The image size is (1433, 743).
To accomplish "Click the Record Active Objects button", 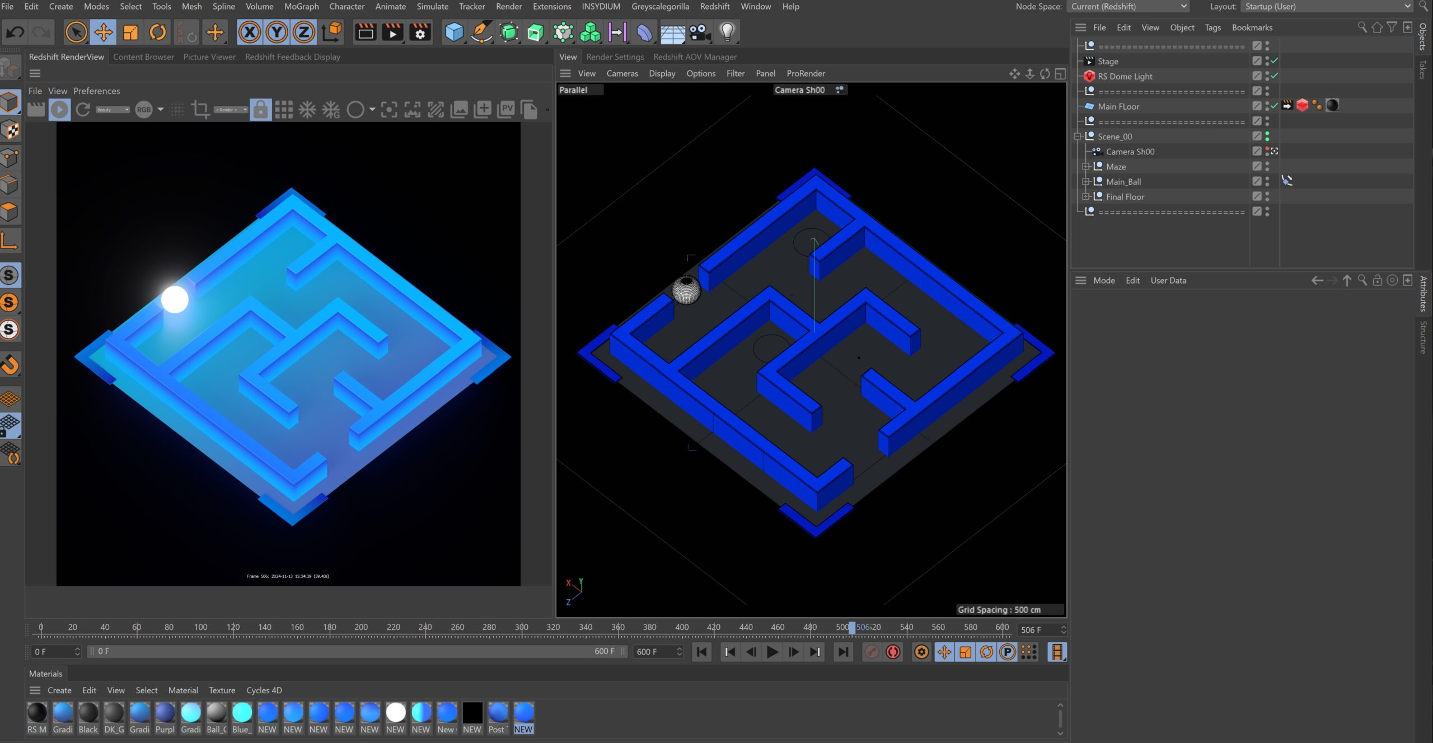I will tap(872, 652).
